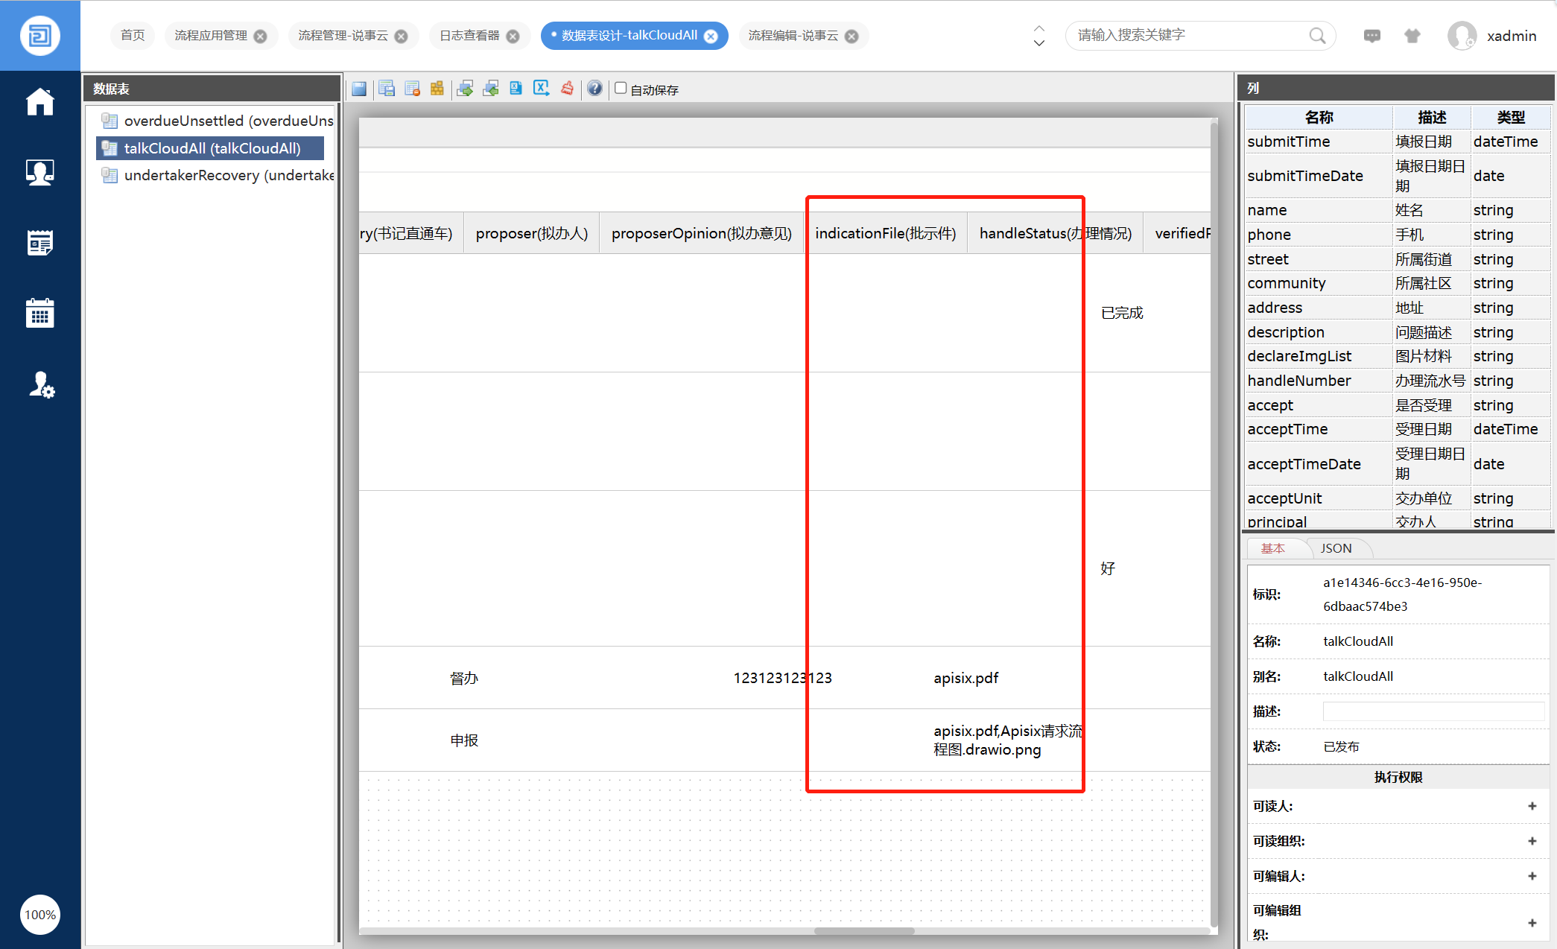Screen dimensions: 1557x949
Task: Open the 日志查看器 tab
Action: click(469, 36)
